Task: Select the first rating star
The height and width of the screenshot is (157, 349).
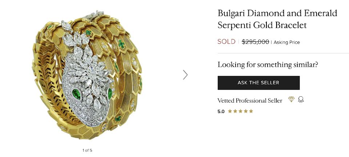Action: click(230, 111)
